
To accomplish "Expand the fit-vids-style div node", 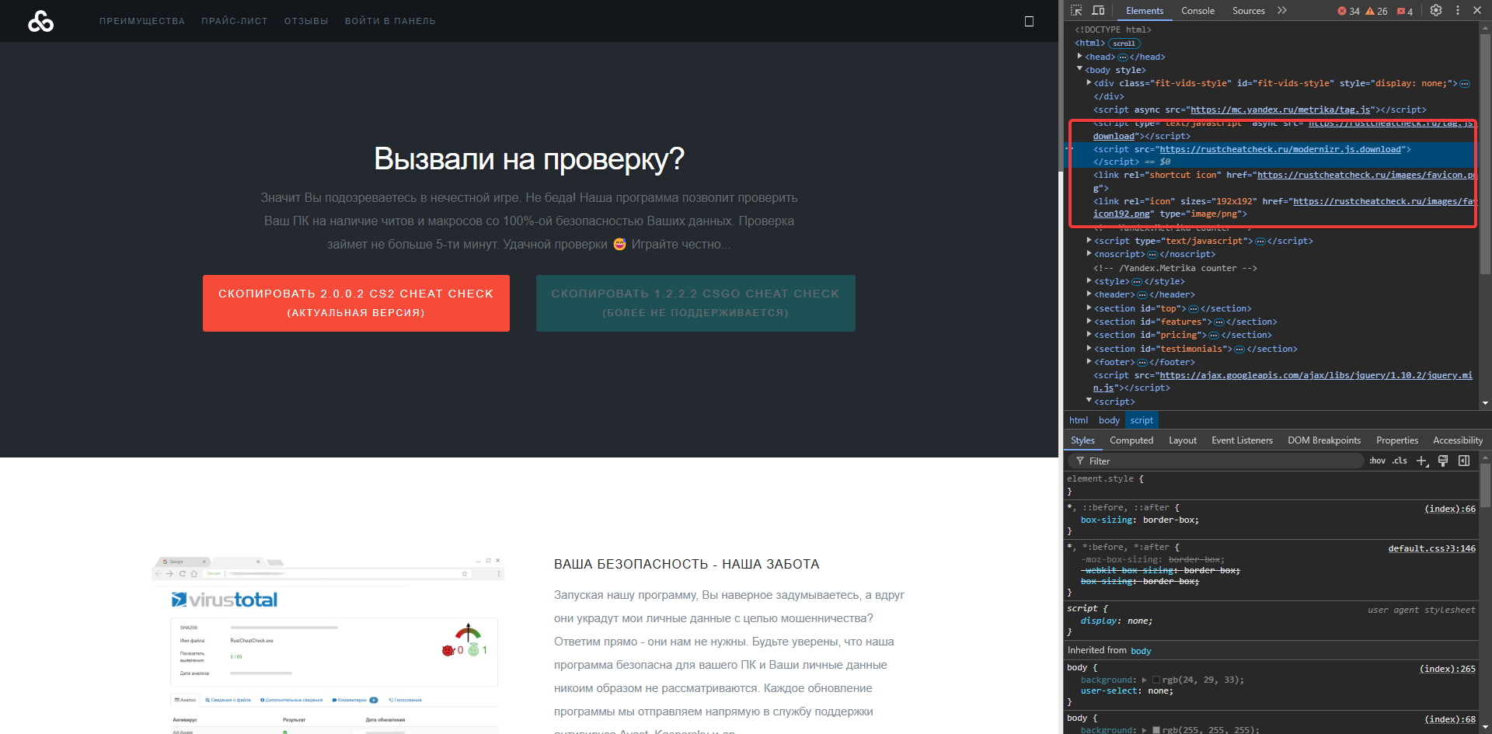I will [1089, 82].
